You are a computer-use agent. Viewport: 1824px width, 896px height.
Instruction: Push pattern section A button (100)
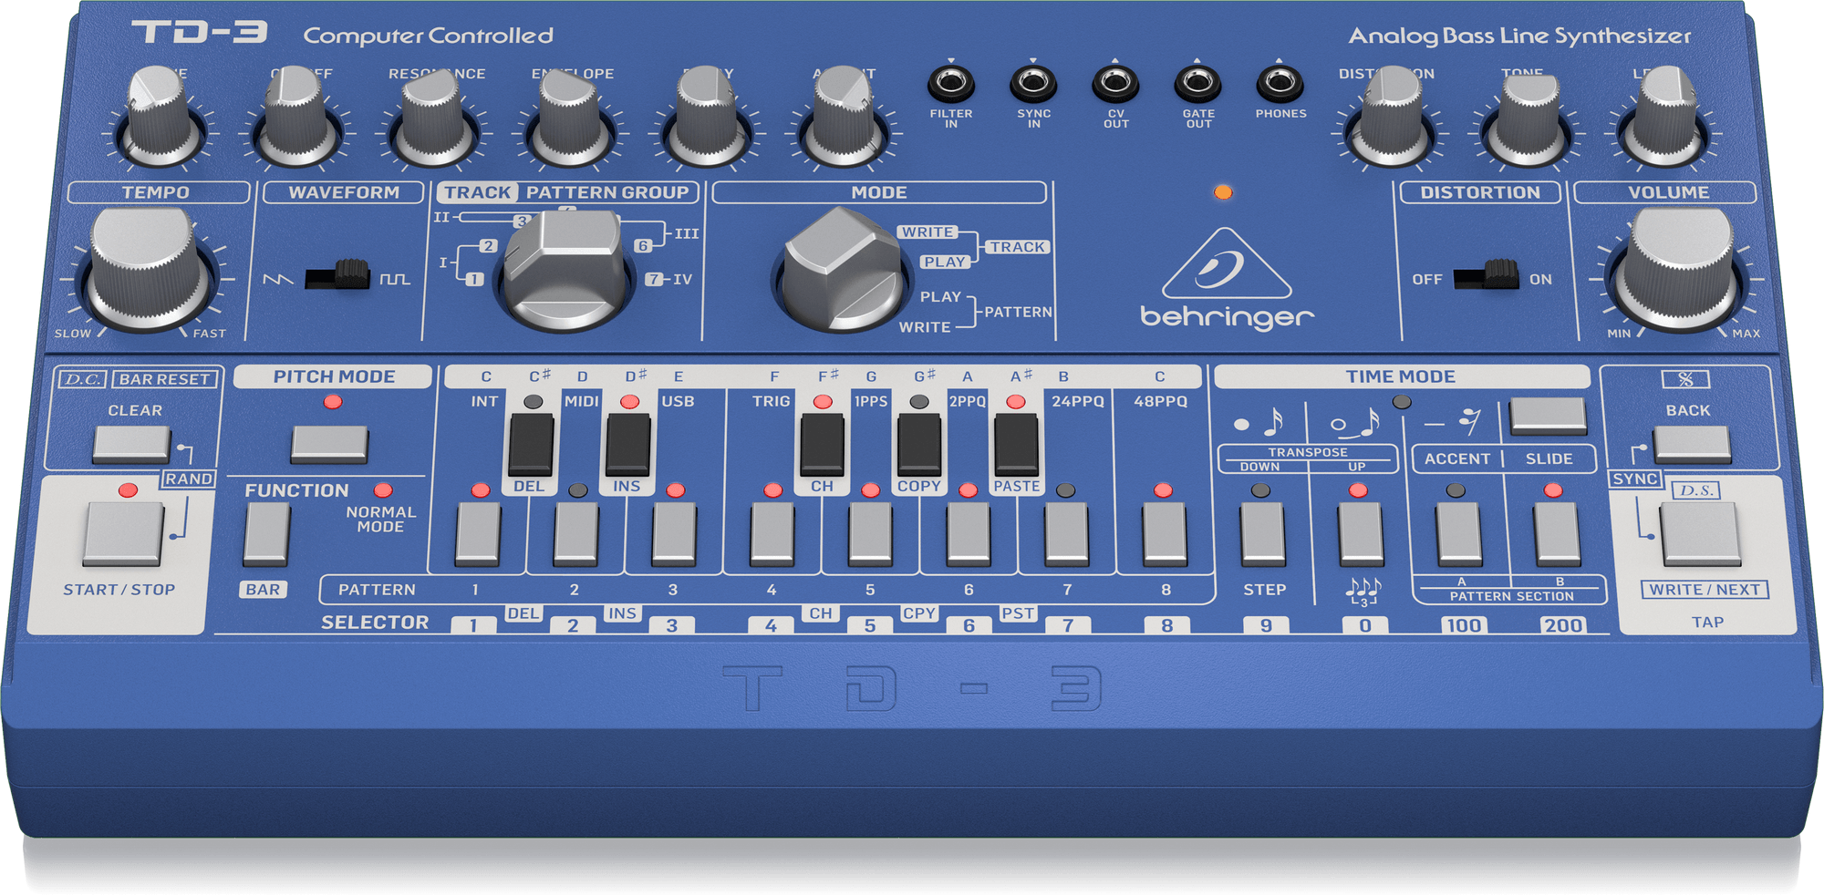click(1459, 534)
